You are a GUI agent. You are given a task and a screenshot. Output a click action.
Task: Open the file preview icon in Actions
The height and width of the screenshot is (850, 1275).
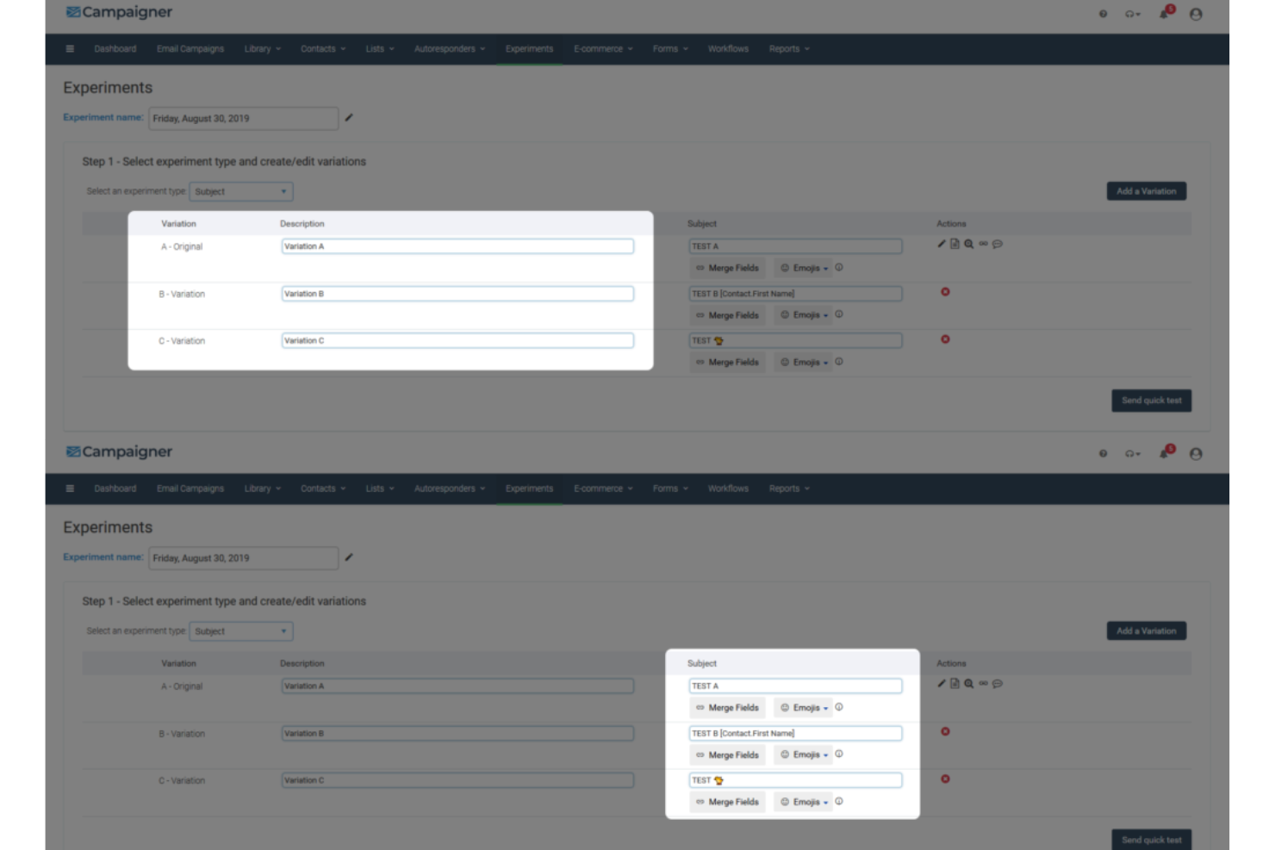tap(954, 244)
